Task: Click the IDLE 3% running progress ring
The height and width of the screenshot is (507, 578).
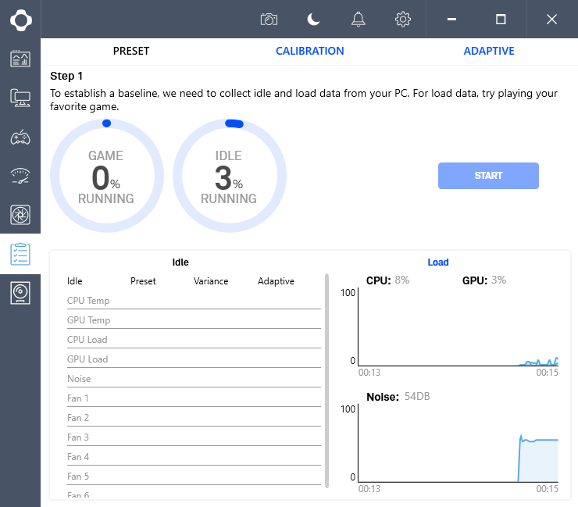Action: pyautogui.click(x=230, y=177)
